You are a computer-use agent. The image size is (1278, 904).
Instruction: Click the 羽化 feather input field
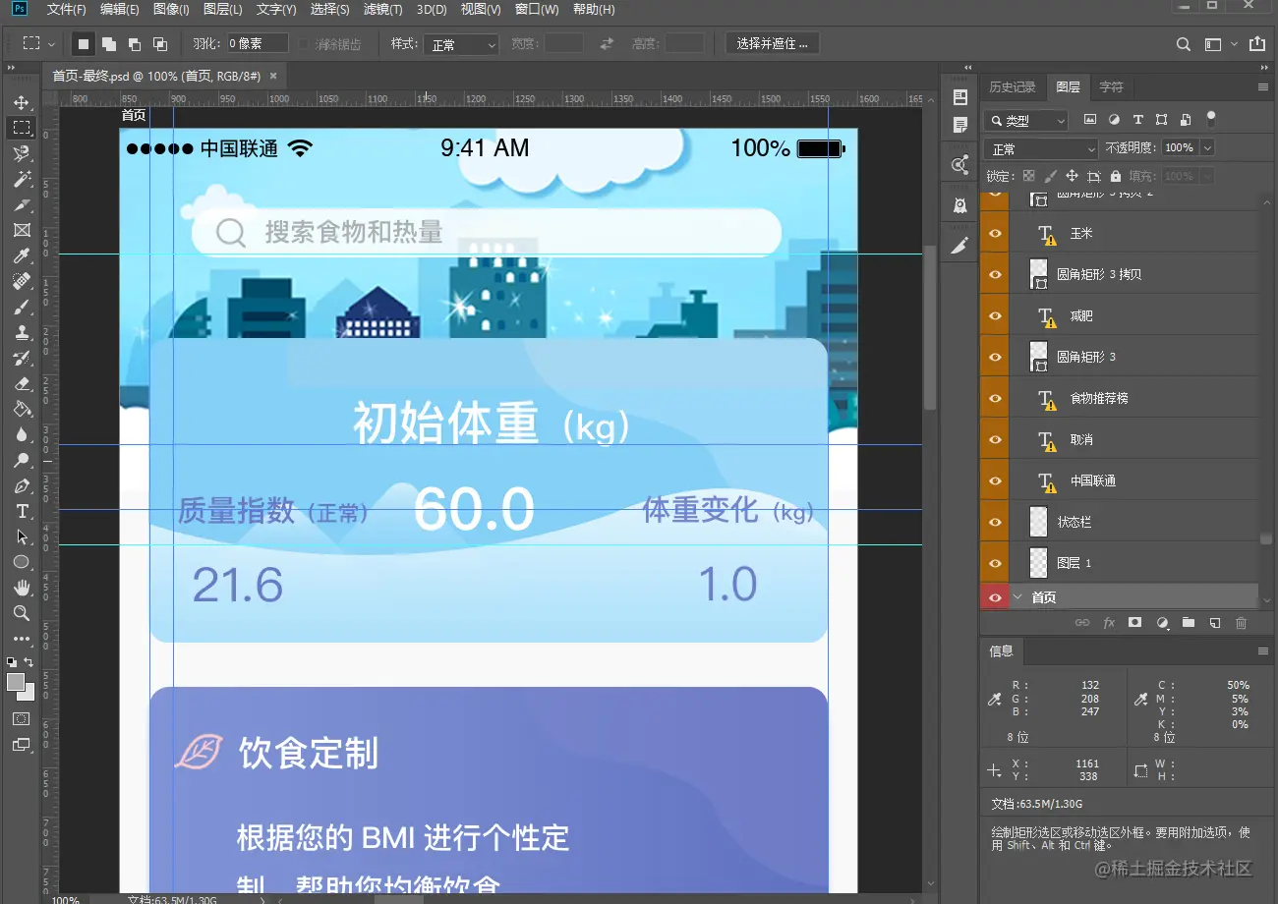258,44
